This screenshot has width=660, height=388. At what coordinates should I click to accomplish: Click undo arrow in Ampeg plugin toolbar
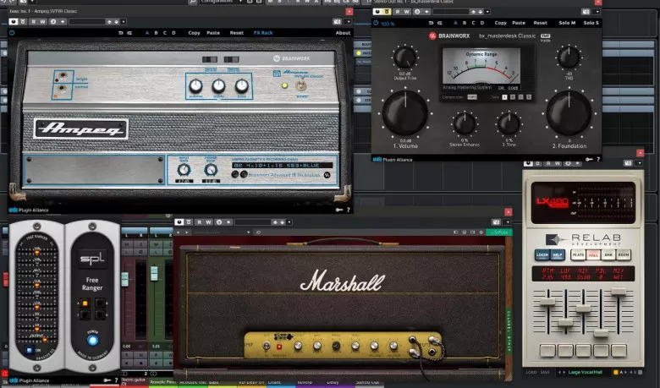tap(121, 33)
